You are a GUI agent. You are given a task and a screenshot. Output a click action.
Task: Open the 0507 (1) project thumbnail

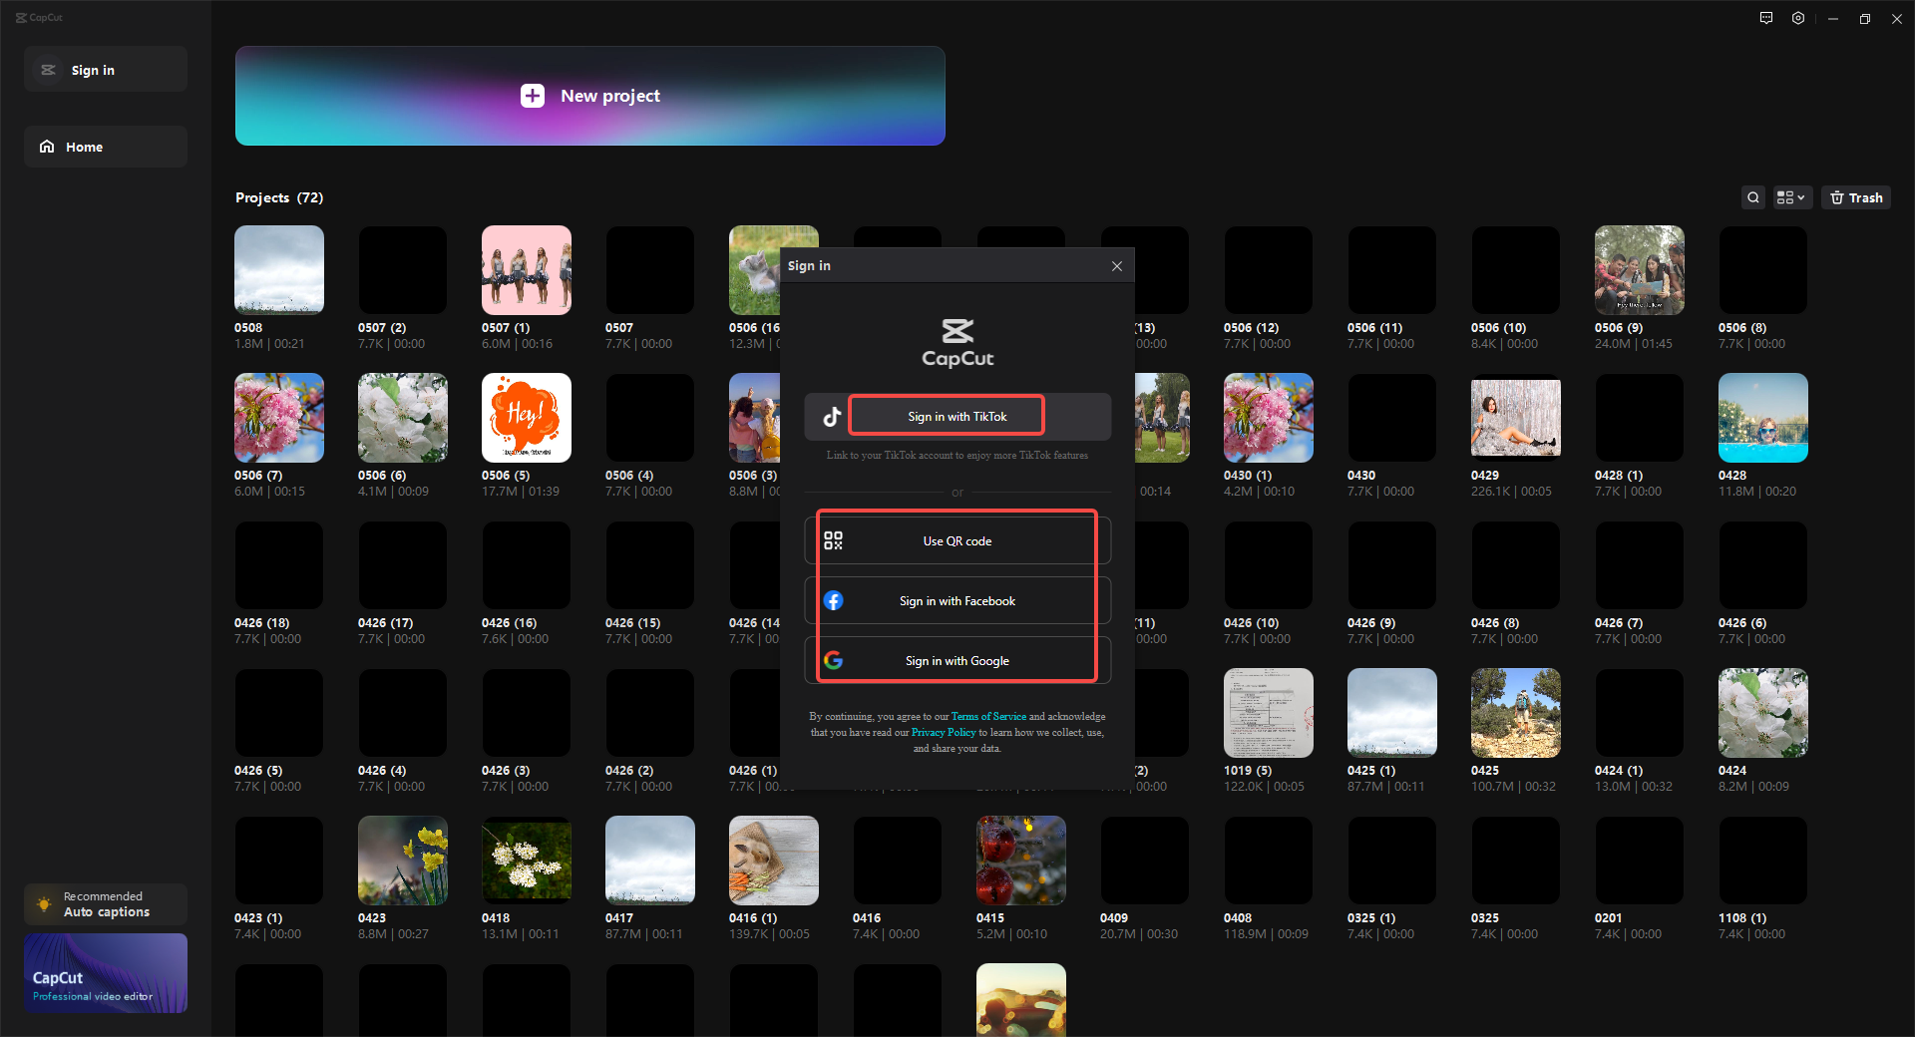527,270
